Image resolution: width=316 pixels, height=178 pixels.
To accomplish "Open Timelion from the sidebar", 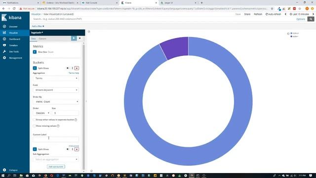I will [13, 45].
